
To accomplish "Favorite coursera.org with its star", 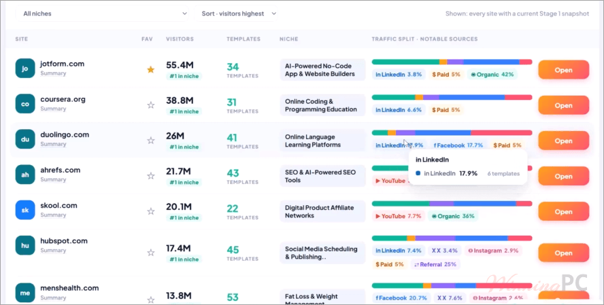I will tap(151, 105).
